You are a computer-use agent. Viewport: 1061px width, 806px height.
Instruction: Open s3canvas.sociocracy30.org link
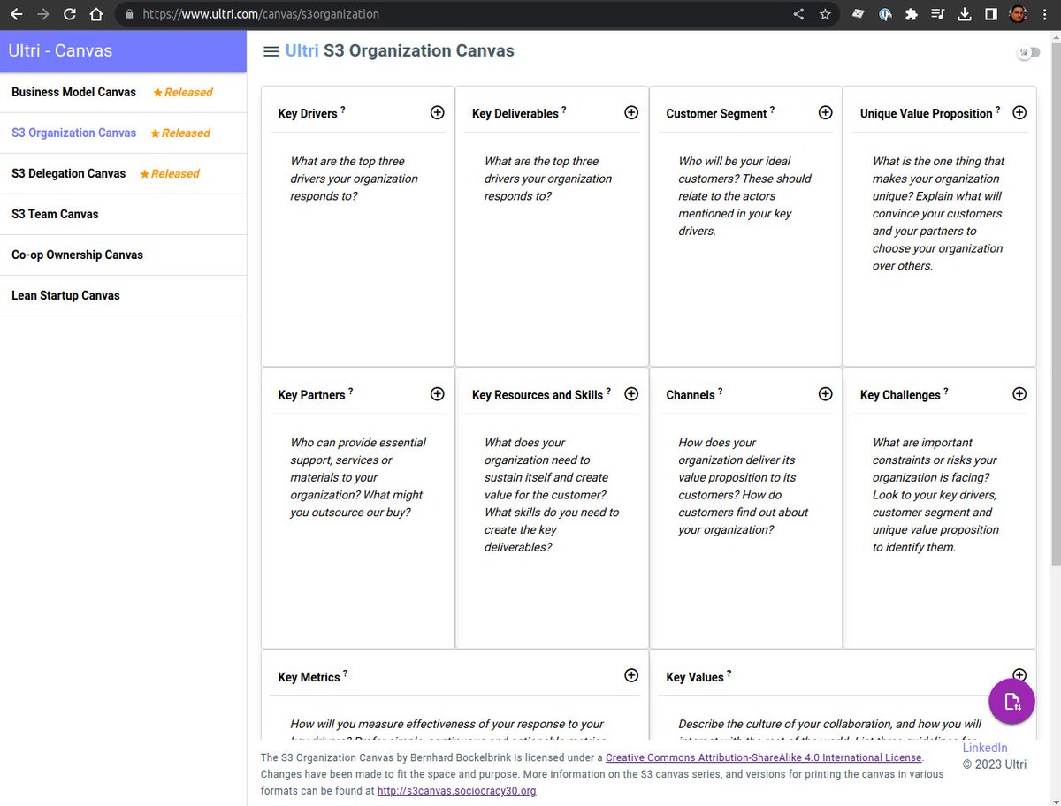point(456,791)
